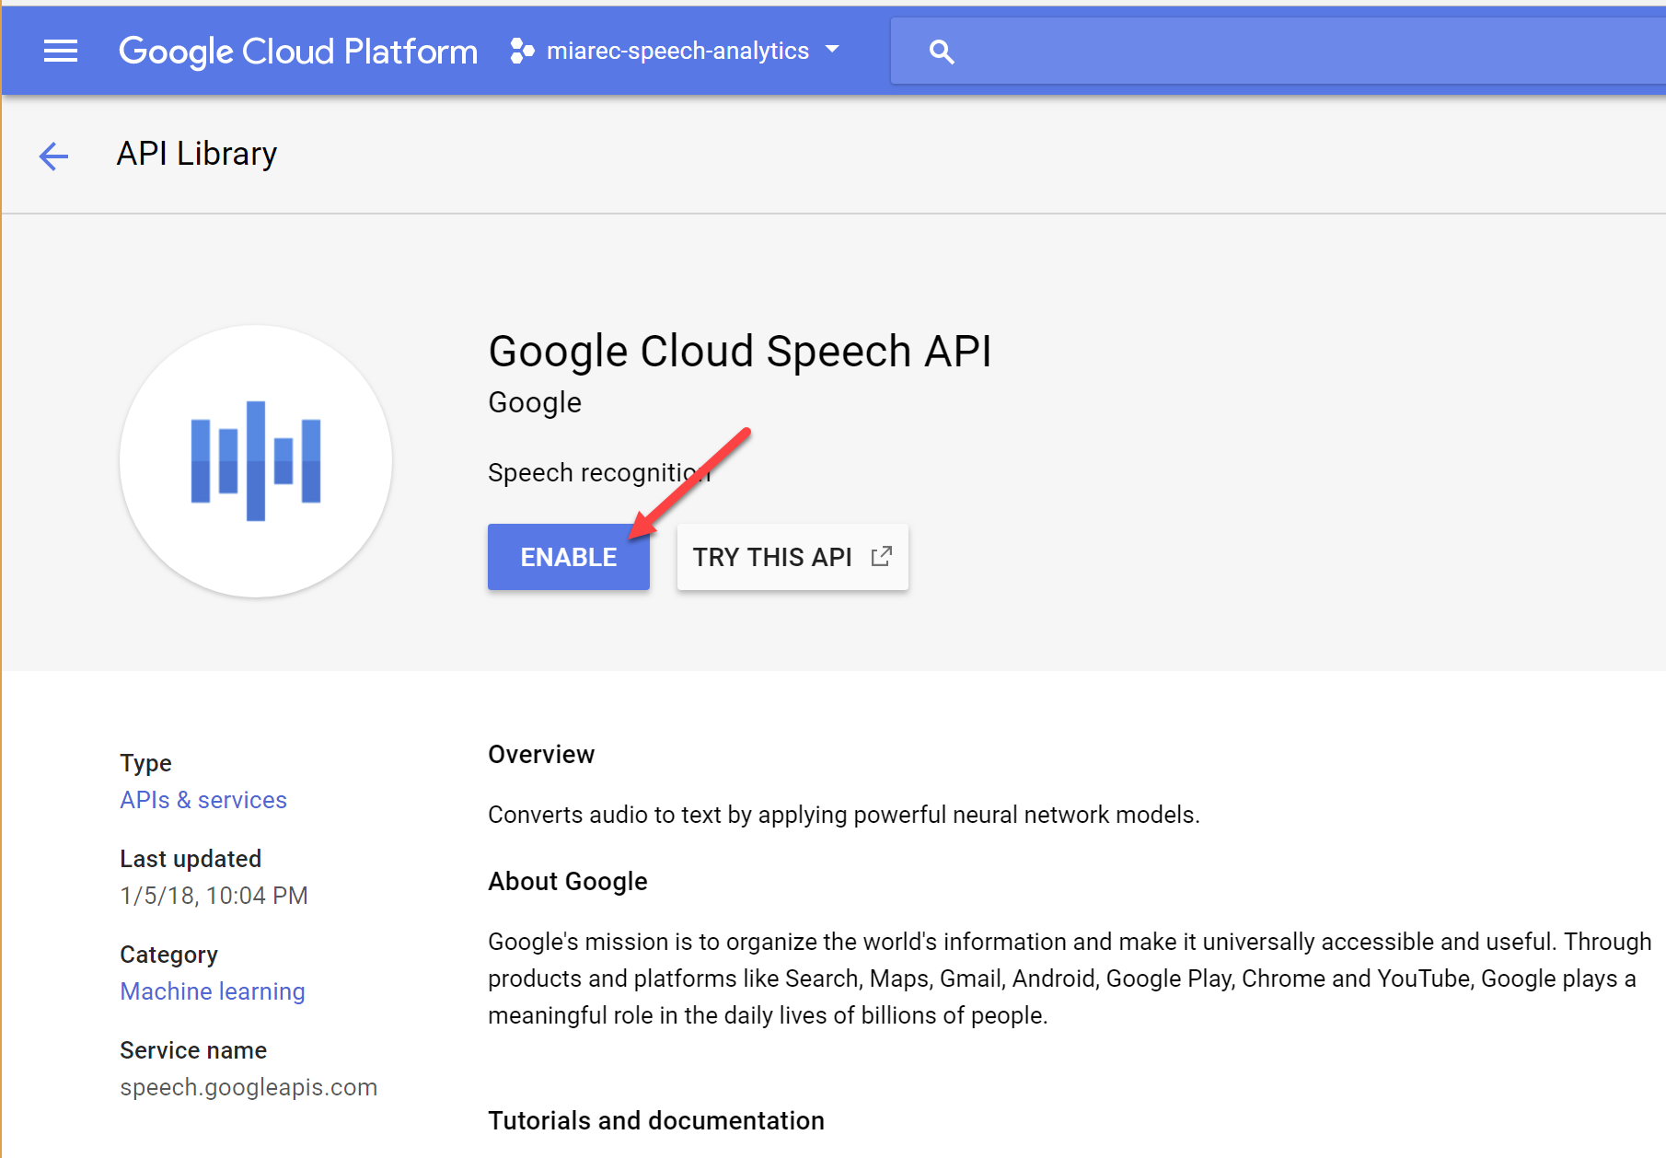Select the speech.googleapis.com service name
Image resolution: width=1666 pixels, height=1158 pixels.
click(249, 1087)
